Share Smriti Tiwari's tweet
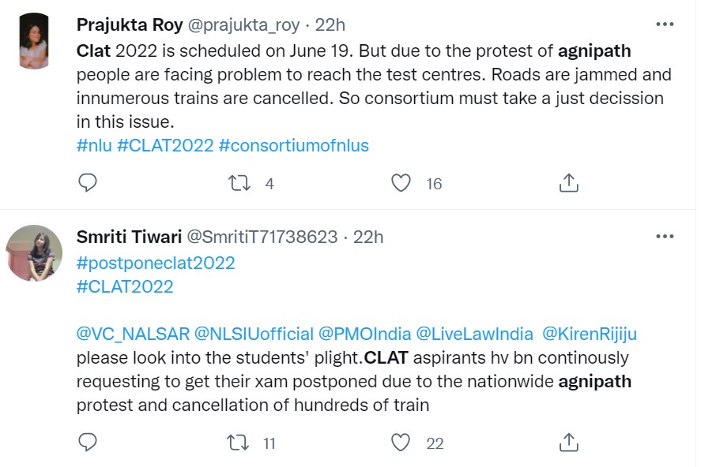Viewport: 712px width, 467px height. click(x=568, y=443)
